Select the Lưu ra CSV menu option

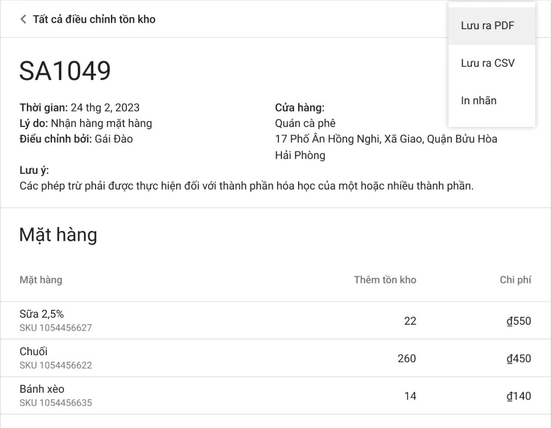[487, 64]
